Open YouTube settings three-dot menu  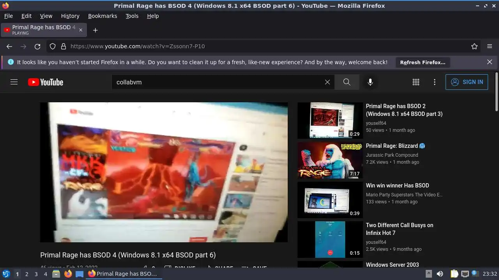tap(435, 82)
